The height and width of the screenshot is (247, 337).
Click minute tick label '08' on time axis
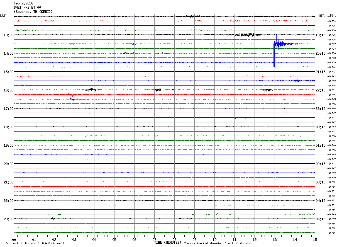174,239
